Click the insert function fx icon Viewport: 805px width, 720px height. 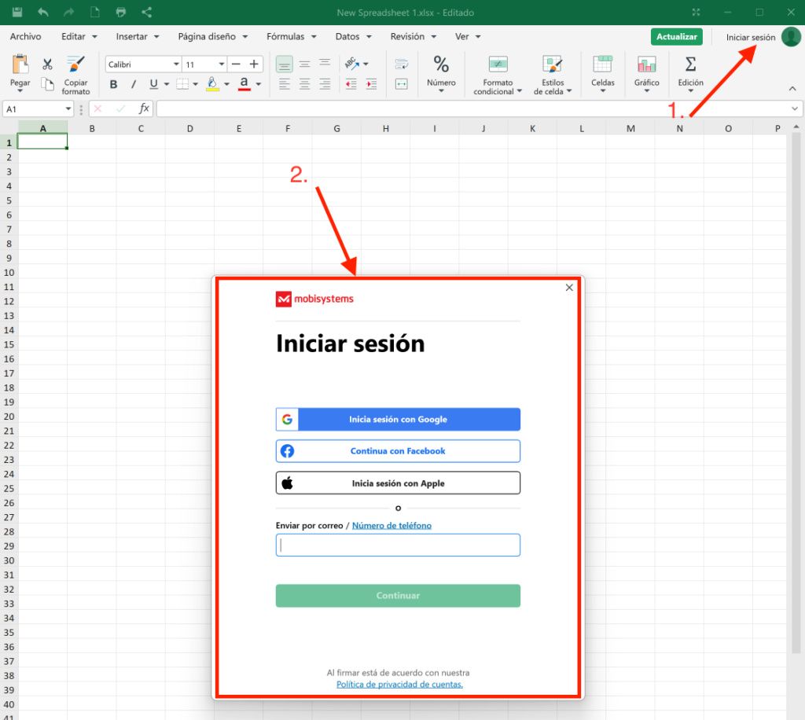point(145,109)
